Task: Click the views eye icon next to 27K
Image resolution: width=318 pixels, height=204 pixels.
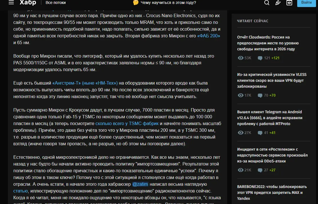Action: [x=240, y=133]
